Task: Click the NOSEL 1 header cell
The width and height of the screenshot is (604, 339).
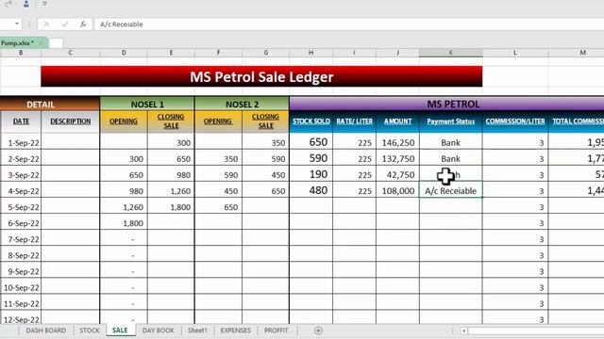Action: [x=147, y=105]
